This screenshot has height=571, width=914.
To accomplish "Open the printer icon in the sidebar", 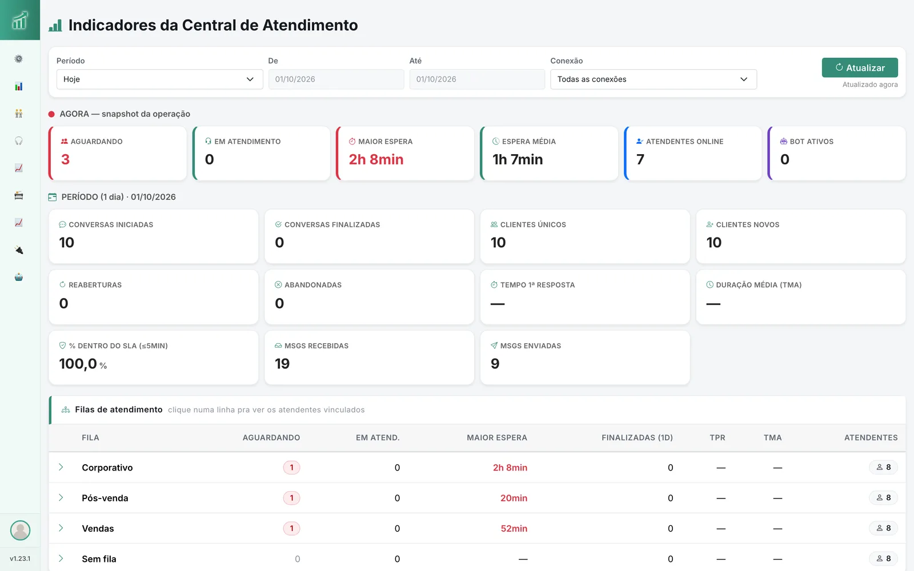I will tap(19, 195).
